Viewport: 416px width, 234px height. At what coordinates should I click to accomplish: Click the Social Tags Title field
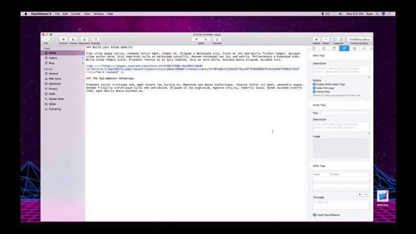[x=345, y=113]
